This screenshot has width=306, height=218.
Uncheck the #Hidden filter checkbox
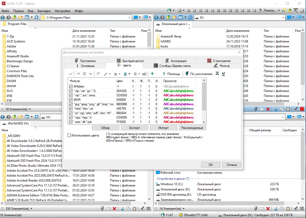pyautogui.click(x=71, y=86)
